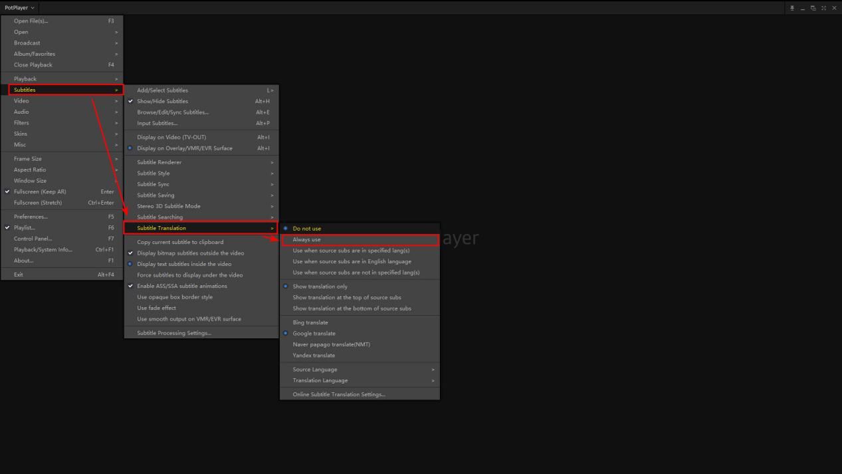
Task: Select Display on Overlay/VMR/EVR Surface
Action: [x=201, y=148]
